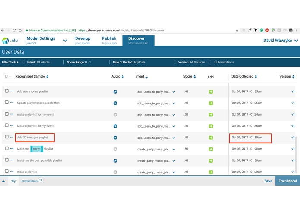Sort by Score column arrows
Image resolution: width=300 pixels, height=213 pixels.
coord(195,77)
